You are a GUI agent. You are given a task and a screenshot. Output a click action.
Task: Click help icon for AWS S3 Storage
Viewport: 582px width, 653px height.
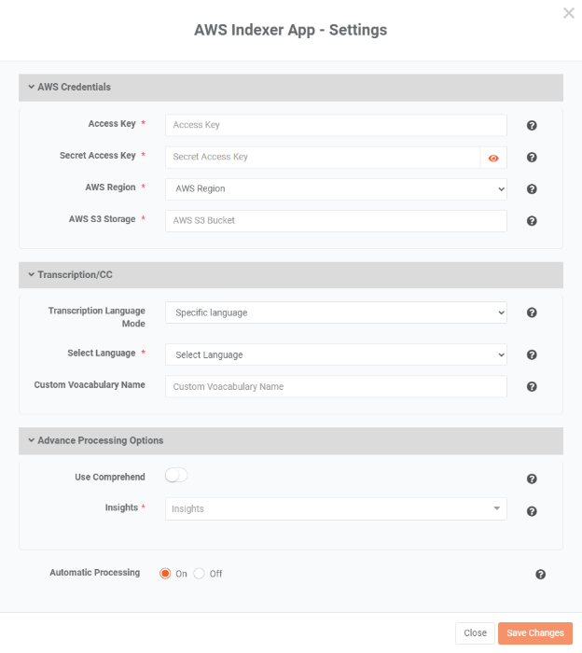click(532, 221)
